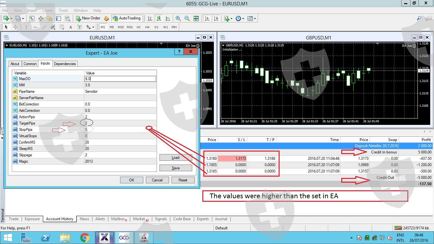Select the crosshair tool
Viewport: 434px width, 244px height.
tap(15, 27)
